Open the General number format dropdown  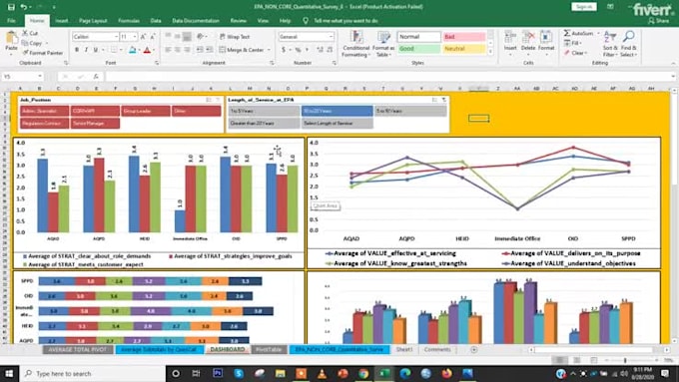[331, 37]
